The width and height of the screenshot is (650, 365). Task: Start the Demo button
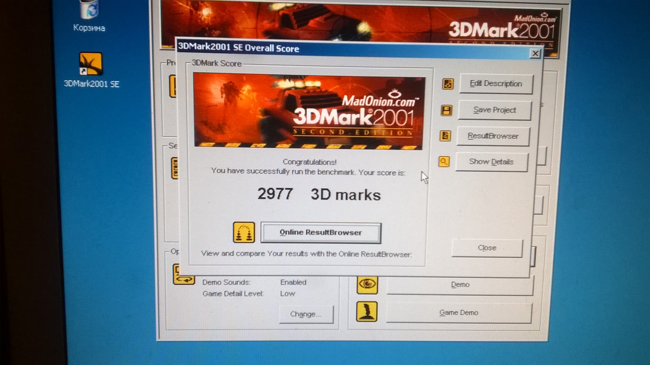[x=460, y=285]
